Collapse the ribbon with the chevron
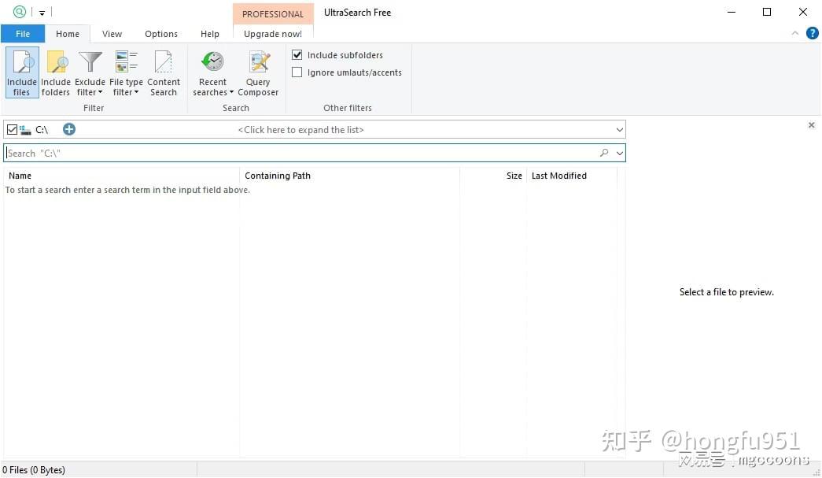 click(795, 34)
